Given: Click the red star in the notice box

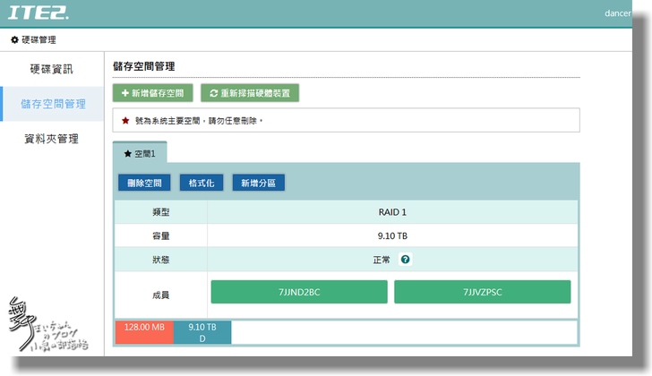Looking at the screenshot, I should (x=125, y=120).
